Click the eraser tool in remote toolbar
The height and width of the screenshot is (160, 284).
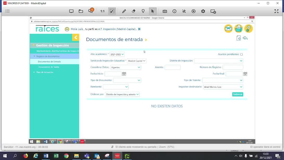(x=133, y=11)
